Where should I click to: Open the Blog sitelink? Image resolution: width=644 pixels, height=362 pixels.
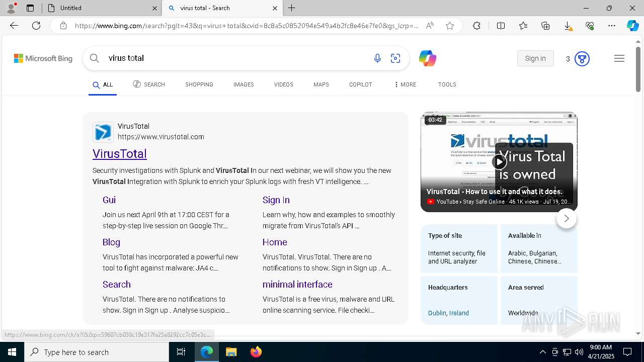click(111, 242)
